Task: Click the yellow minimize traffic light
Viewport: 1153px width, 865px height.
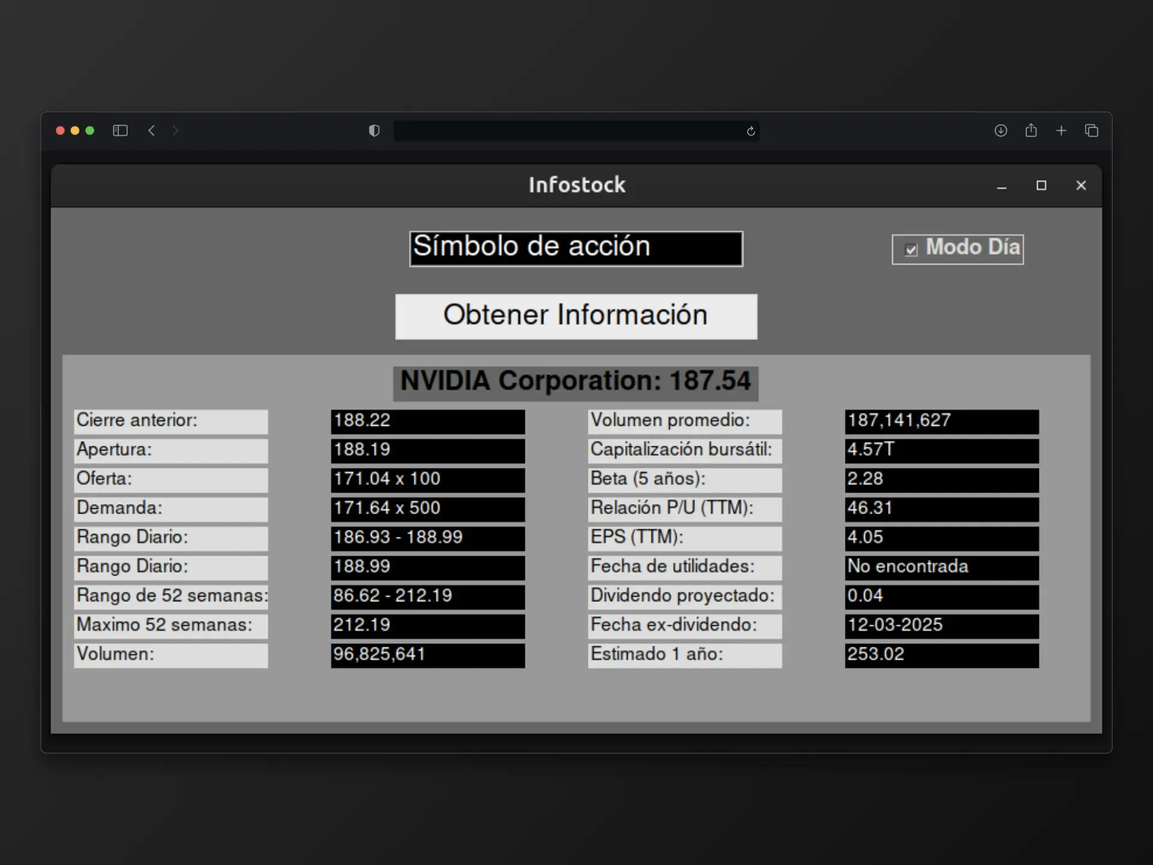Action: 75,130
